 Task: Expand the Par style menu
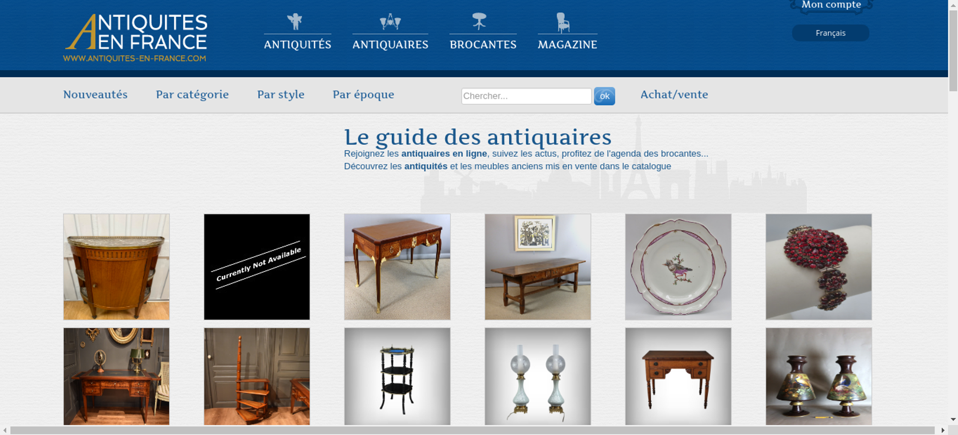281,94
